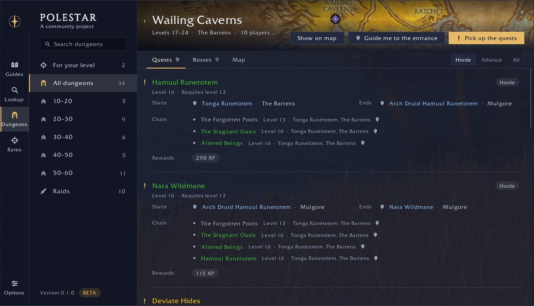
Task: Click the back arrow beside Wailing Caverns
Action: coord(145,21)
